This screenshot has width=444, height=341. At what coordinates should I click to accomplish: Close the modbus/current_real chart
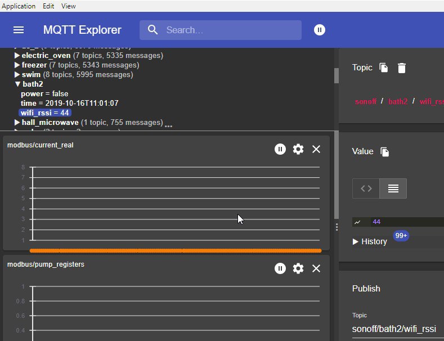(x=316, y=149)
